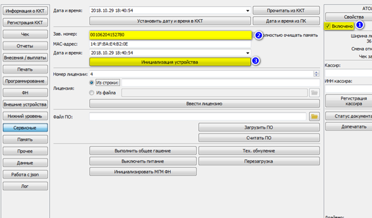Select the Из файла radio button
The image size is (372, 218).
[91, 93]
